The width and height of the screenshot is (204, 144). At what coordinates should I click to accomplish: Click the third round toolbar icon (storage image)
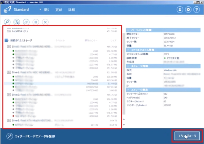[26, 22]
